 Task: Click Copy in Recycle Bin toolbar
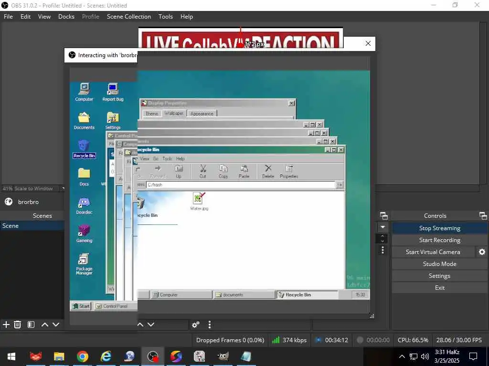223,172
